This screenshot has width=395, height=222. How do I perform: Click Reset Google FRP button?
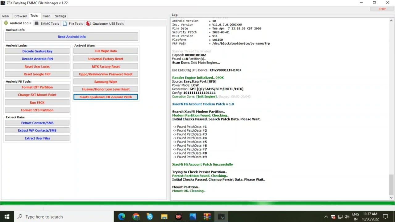[37, 74]
